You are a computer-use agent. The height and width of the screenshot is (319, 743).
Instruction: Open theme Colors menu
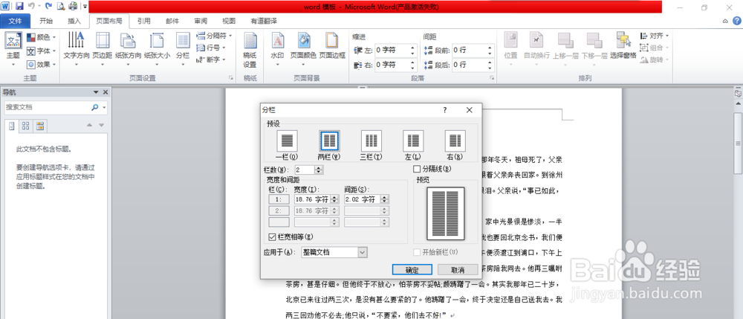(41, 37)
